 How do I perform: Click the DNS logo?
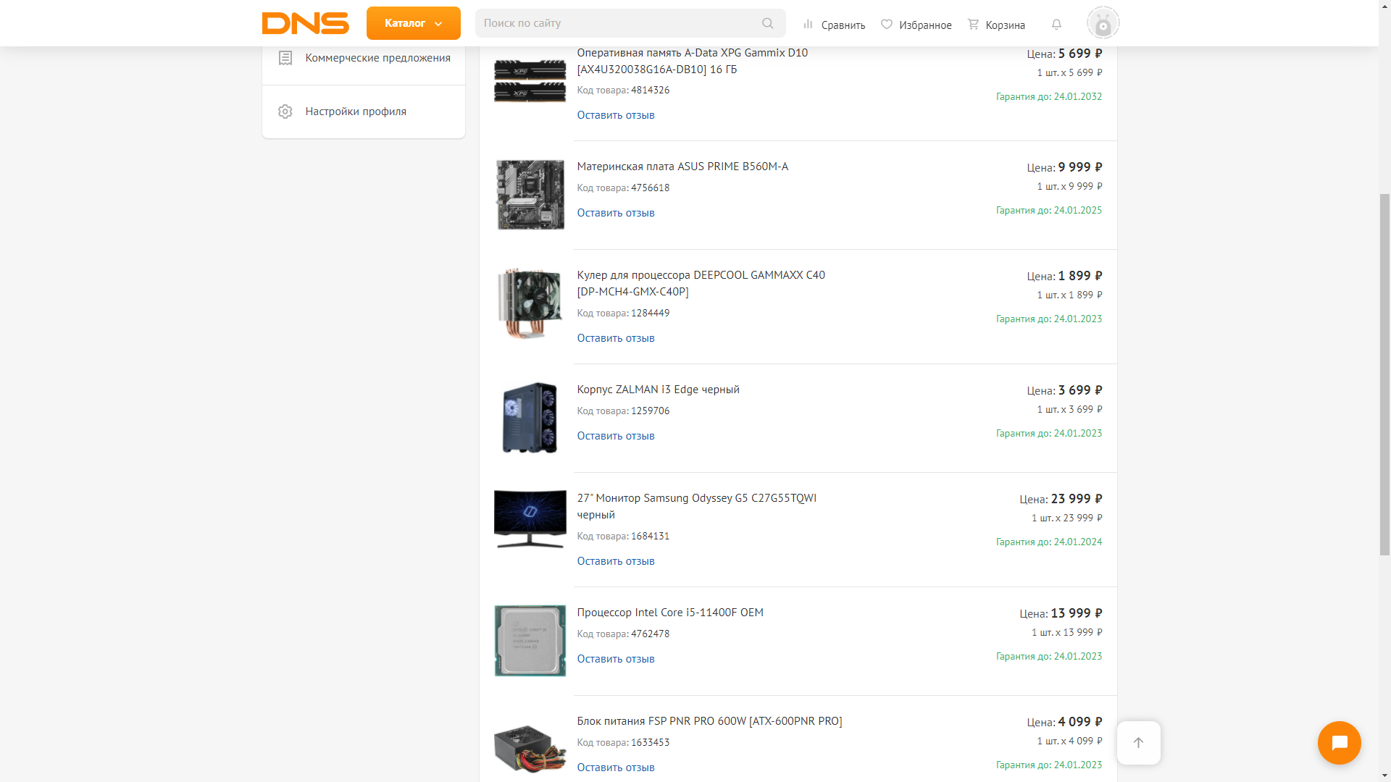pos(305,23)
